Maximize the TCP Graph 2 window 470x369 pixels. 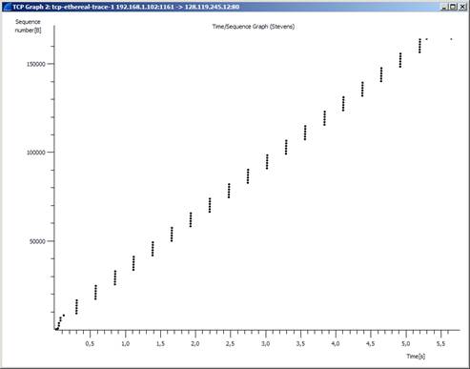[453, 7]
